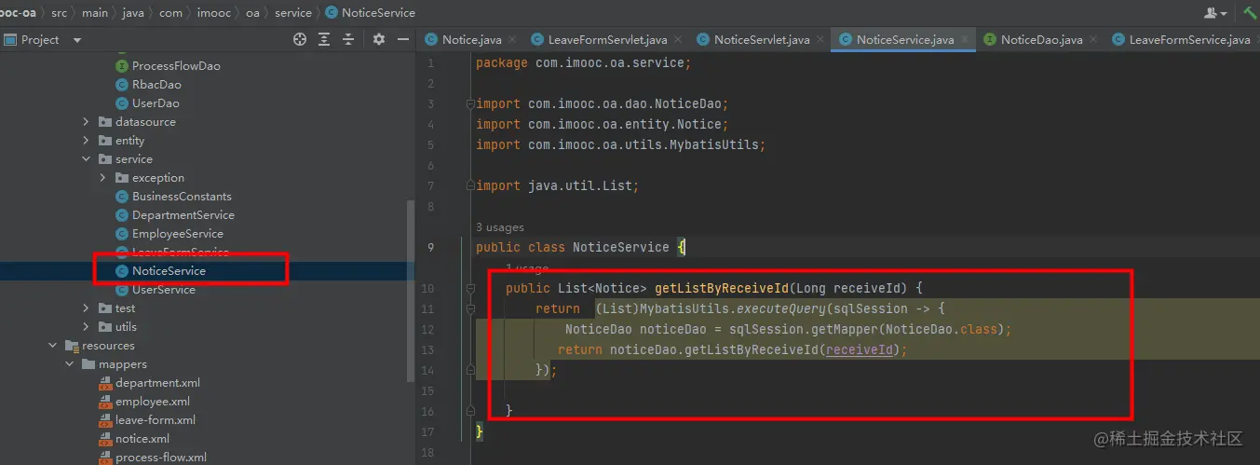Click the NoticeDao.java tab interface icon
1260x465 pixels.
coord(990,39)
